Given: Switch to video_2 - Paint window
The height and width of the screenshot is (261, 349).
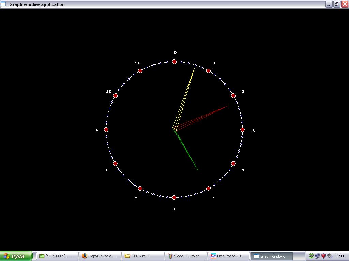Looking at the screenshot, I should tap(186, 256).
